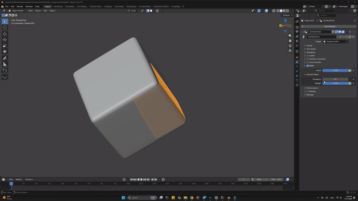
Task: Switch to the Geometry Nodes workspace tab
Action: coord(161,6)
